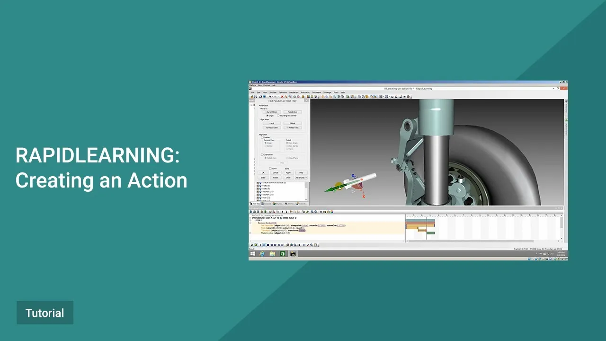The height and width of the screenshot is (341, 606).
Task: Click the Save floppy disk toolbar icon
Action: 256,97
